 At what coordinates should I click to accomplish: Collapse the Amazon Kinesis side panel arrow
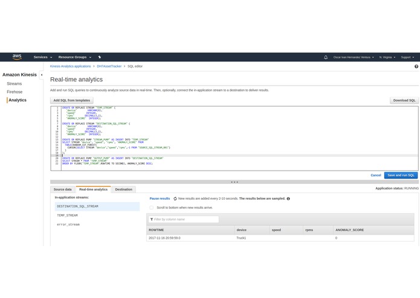42,75
